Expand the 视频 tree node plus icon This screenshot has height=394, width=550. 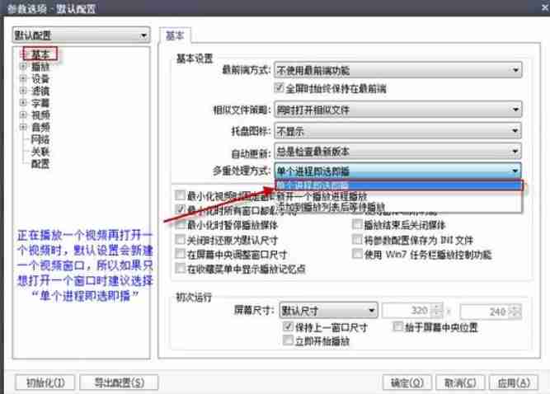click(23, 115)
